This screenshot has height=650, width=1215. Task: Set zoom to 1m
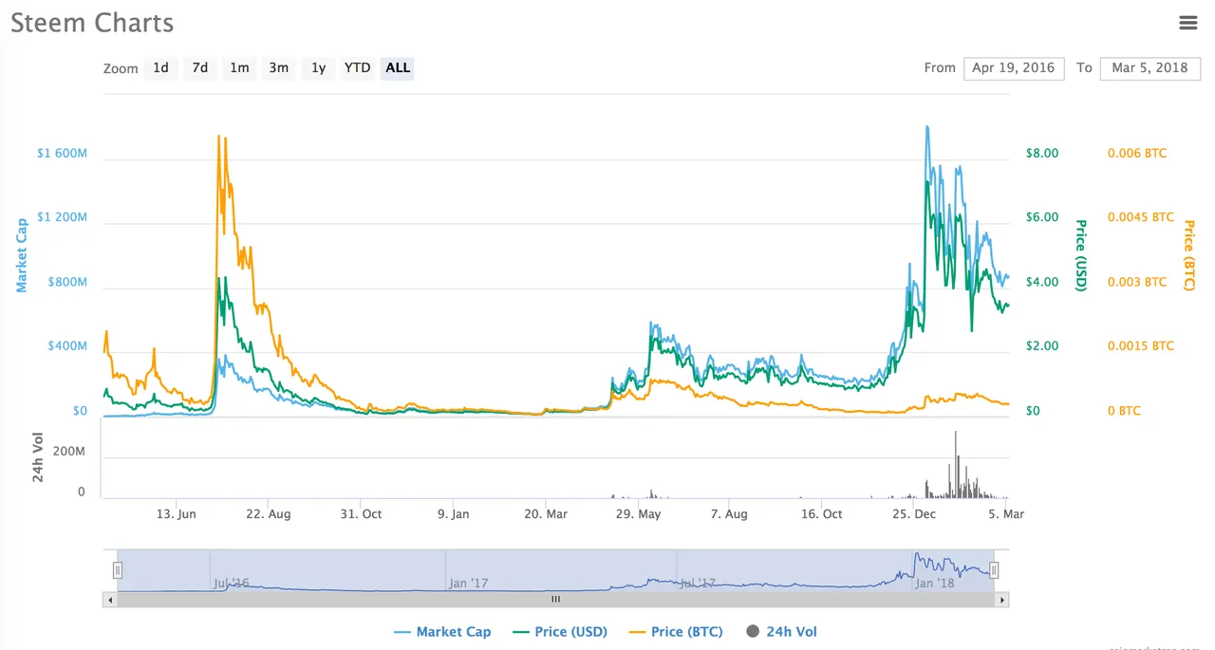(x=239, y=68)
